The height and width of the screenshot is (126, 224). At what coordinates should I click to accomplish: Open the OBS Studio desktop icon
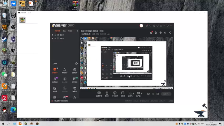tap(13, 27)
